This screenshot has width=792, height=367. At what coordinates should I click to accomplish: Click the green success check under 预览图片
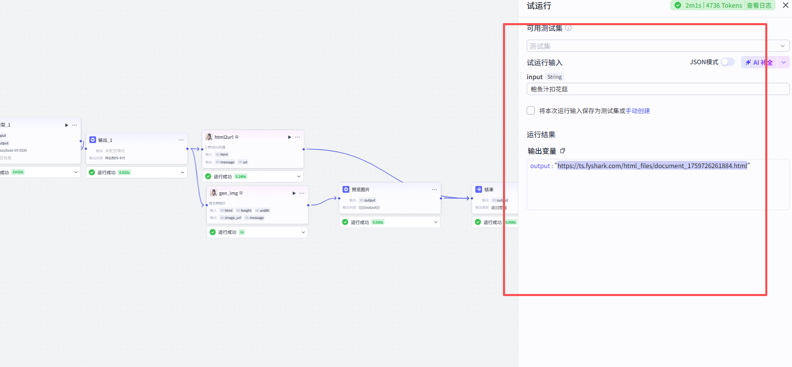click(345, 223)
